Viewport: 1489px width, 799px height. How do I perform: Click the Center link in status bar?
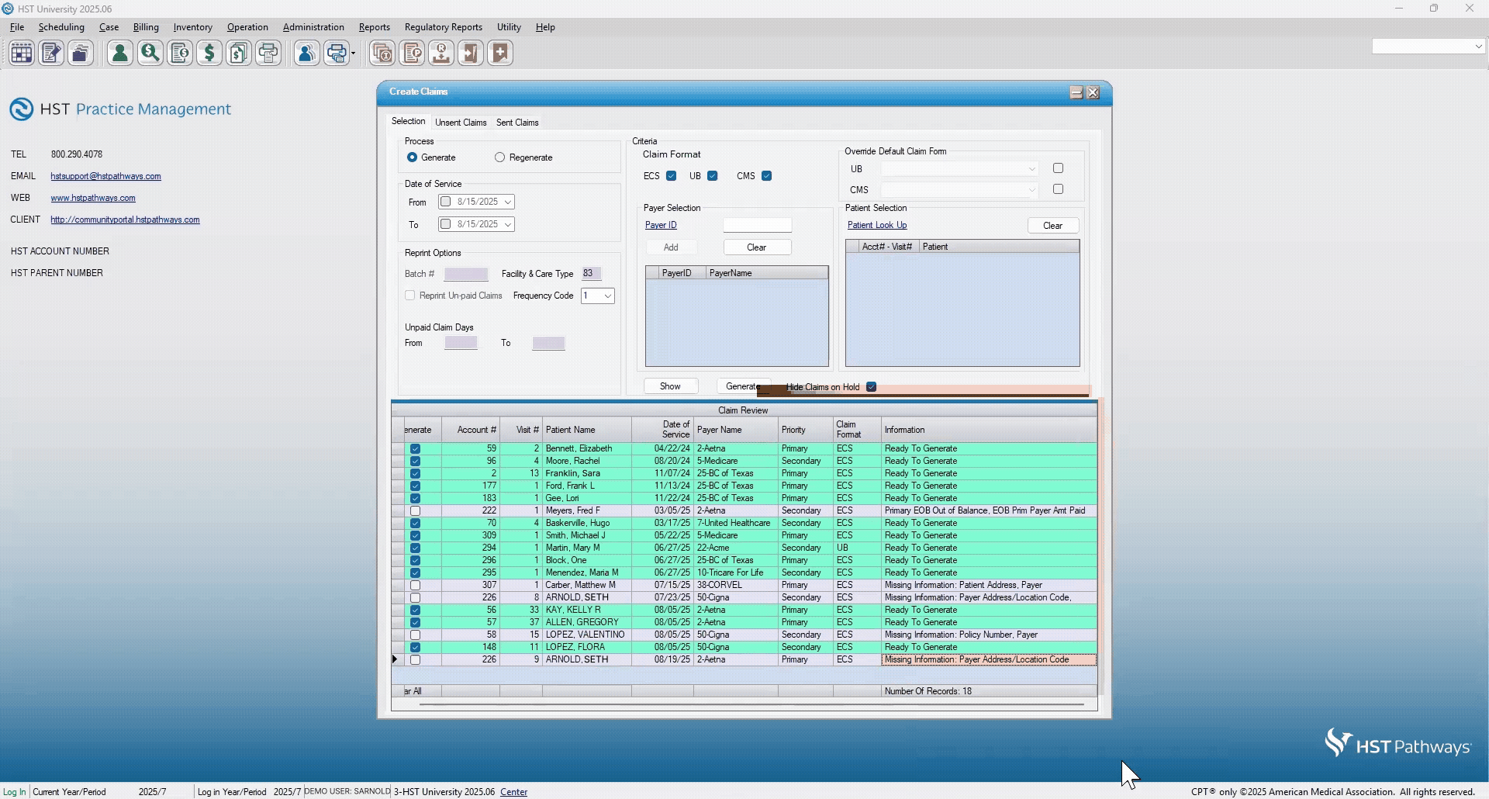point(514,792)
